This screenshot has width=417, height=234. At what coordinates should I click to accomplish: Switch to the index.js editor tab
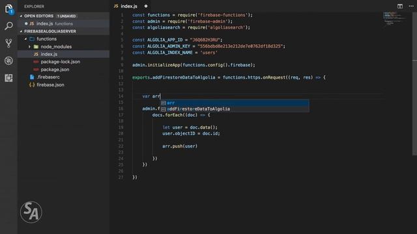(129, 6)
